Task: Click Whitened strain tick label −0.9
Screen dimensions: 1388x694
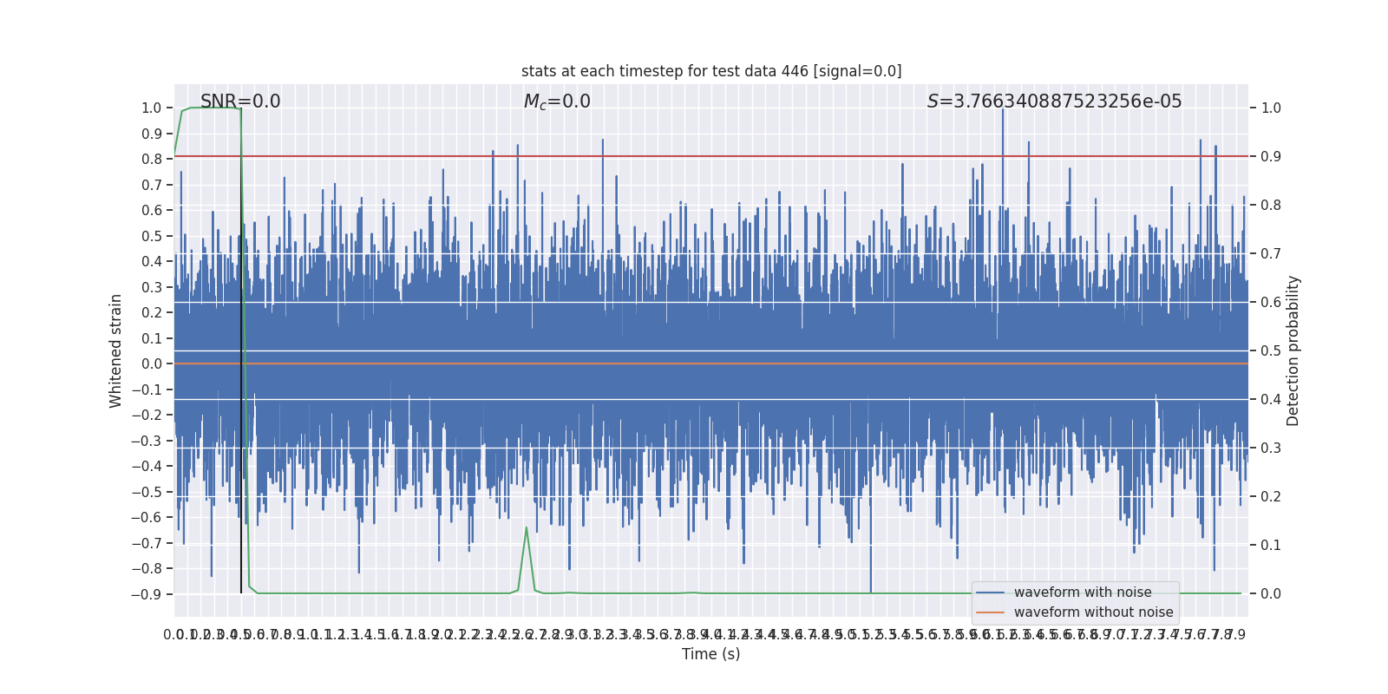Action: (147, 594)
